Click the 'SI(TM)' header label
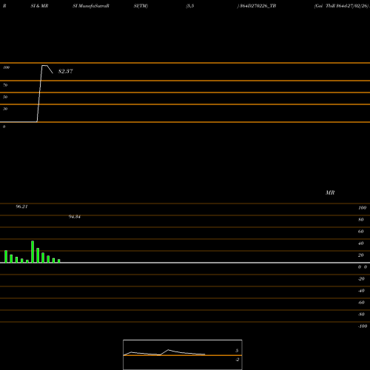This screenshot has width=370, height=370. (x=141, y=6)
